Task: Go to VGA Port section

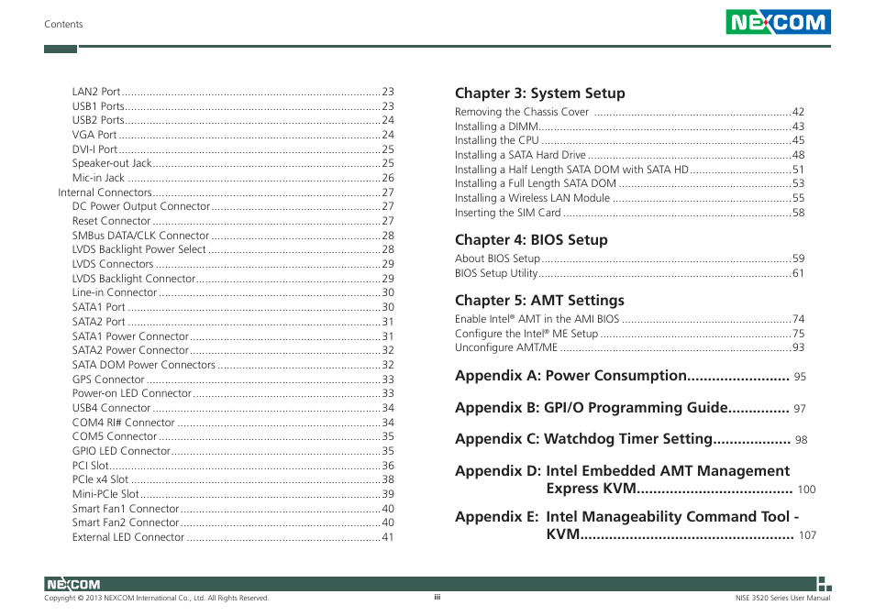Action: (x=233, y=135)
